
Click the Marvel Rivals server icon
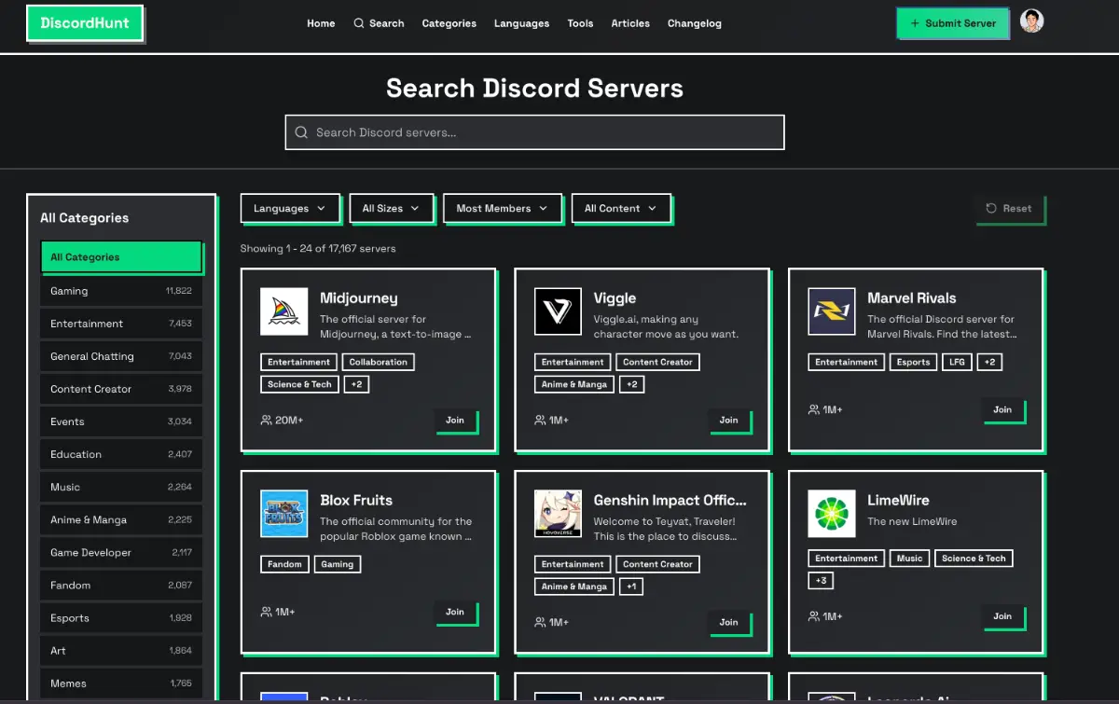[x=832, y=311]
